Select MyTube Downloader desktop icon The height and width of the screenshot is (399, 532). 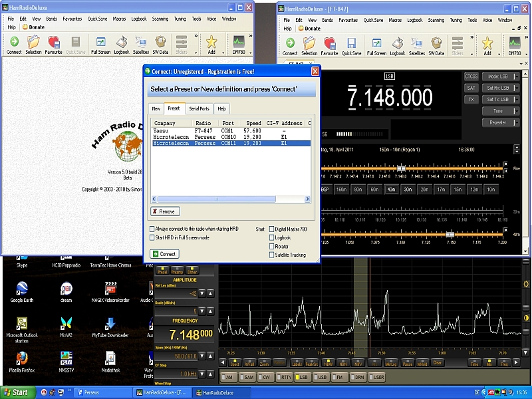tap(110, 327)
